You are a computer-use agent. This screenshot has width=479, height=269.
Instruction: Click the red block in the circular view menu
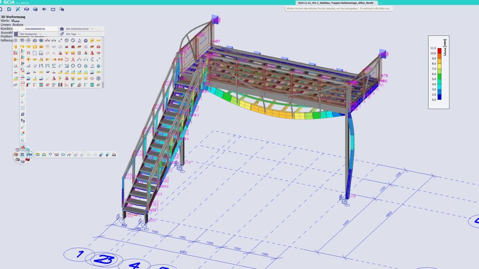(28, 159)
